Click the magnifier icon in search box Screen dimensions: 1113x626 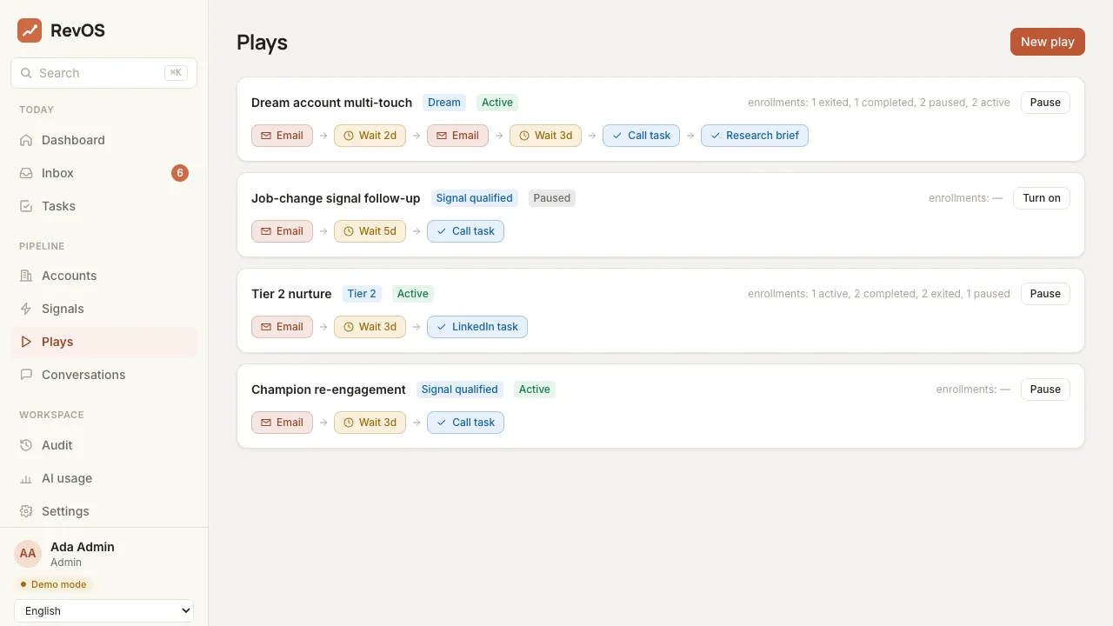tap(26, 73)
